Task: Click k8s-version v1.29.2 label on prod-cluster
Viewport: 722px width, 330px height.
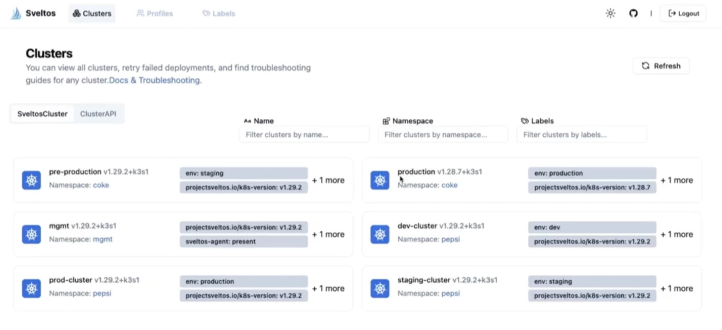Action: (243, 296)
